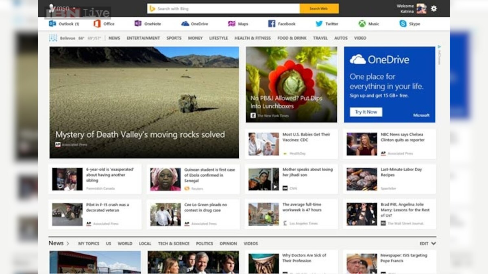Click the Bing logo in the search bar

(151, 8)
